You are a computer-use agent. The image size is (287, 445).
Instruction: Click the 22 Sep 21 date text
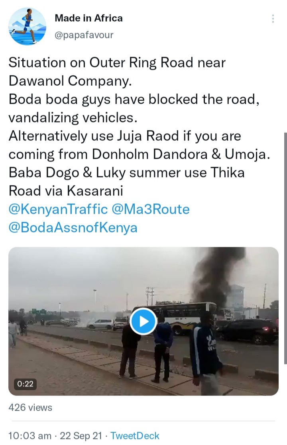81,436
